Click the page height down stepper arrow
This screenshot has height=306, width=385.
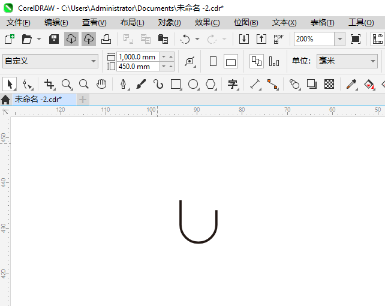pos(164,67)
